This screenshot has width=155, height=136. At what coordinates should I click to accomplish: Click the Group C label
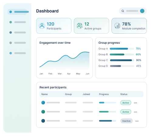[x=103, y=60]
